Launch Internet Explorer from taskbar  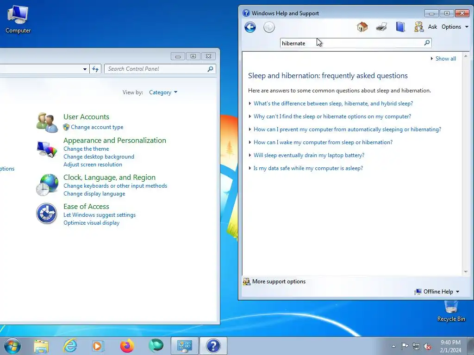point(70,346)
